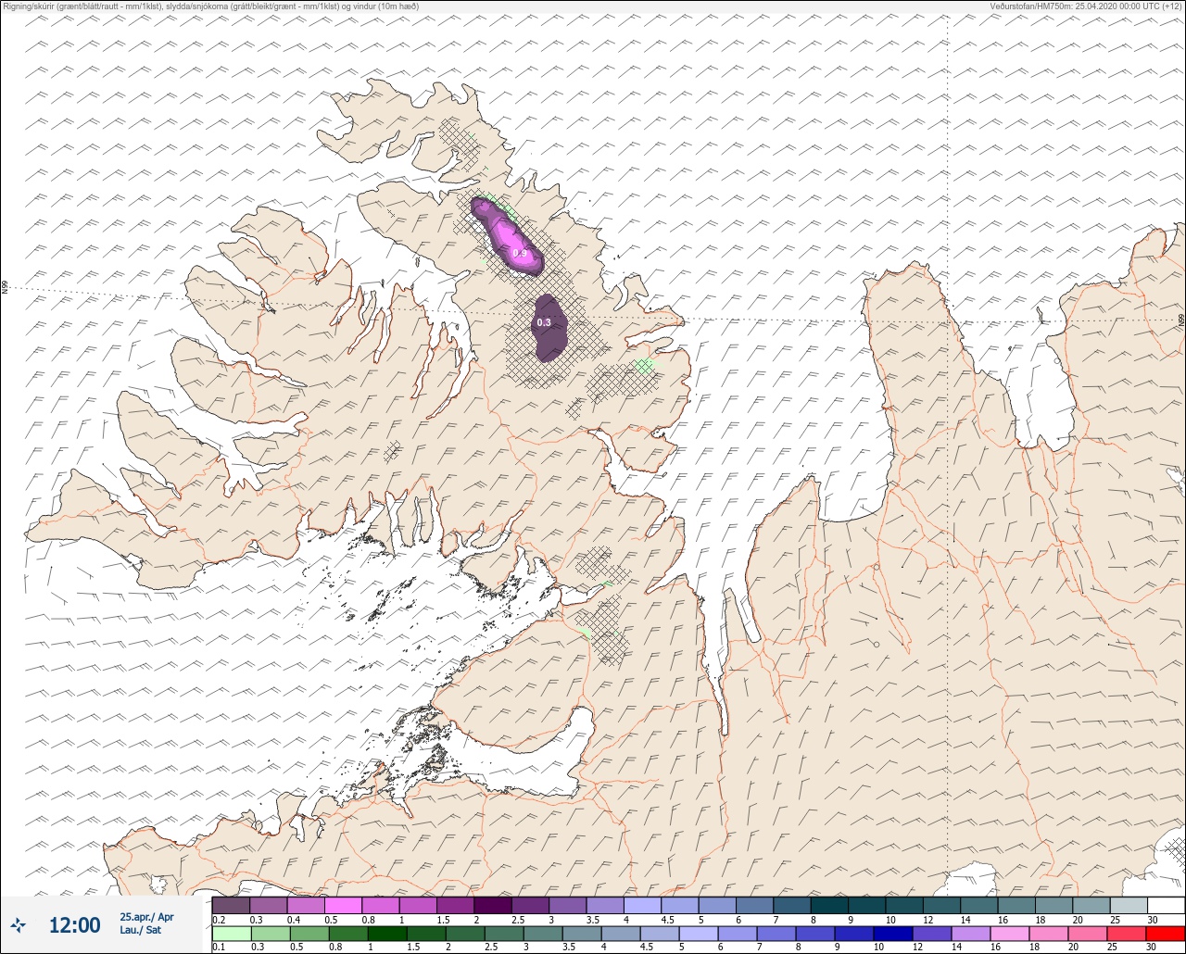The width and height of the screenshot is (1186, 954).
Task: Click the '0.2' value under the upper legend
Action: (219, 920)
